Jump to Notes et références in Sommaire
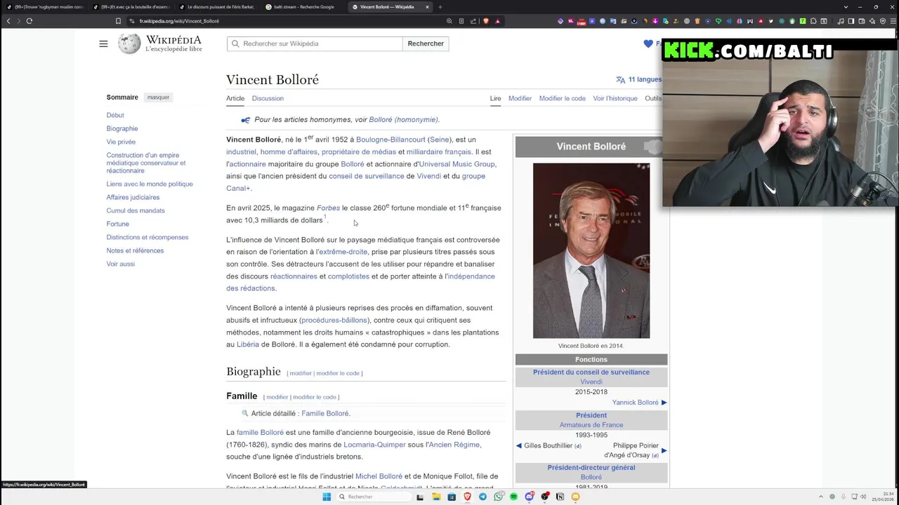Image resolution: width=899 pixels, height=505 pixels. 135,250
